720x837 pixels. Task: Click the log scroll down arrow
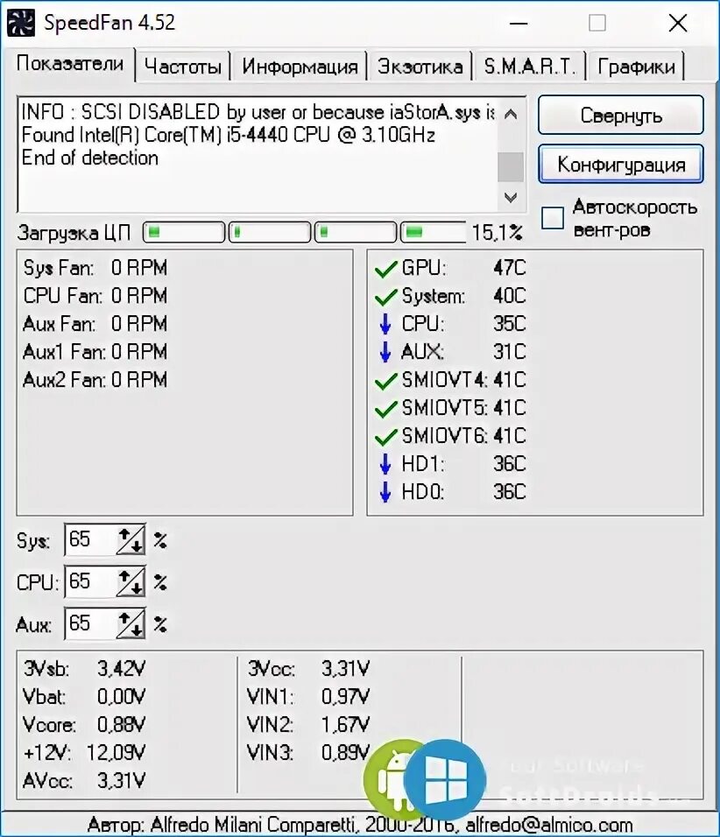[x=511, y=198]
